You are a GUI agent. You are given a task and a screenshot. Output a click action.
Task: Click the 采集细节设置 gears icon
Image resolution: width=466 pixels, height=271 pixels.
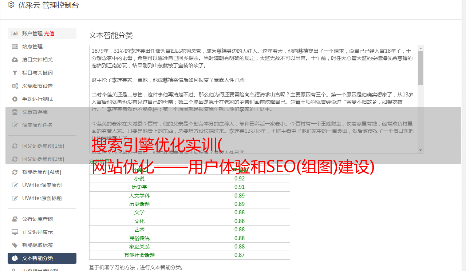point(15,86)
